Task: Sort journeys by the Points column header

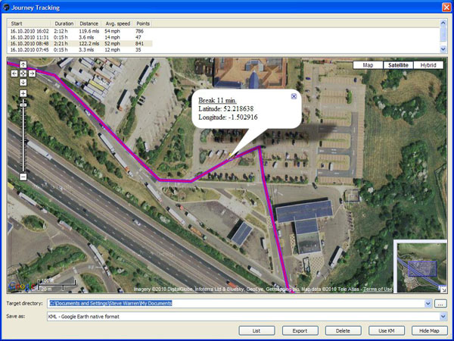Action: click(x=143, y=23)
